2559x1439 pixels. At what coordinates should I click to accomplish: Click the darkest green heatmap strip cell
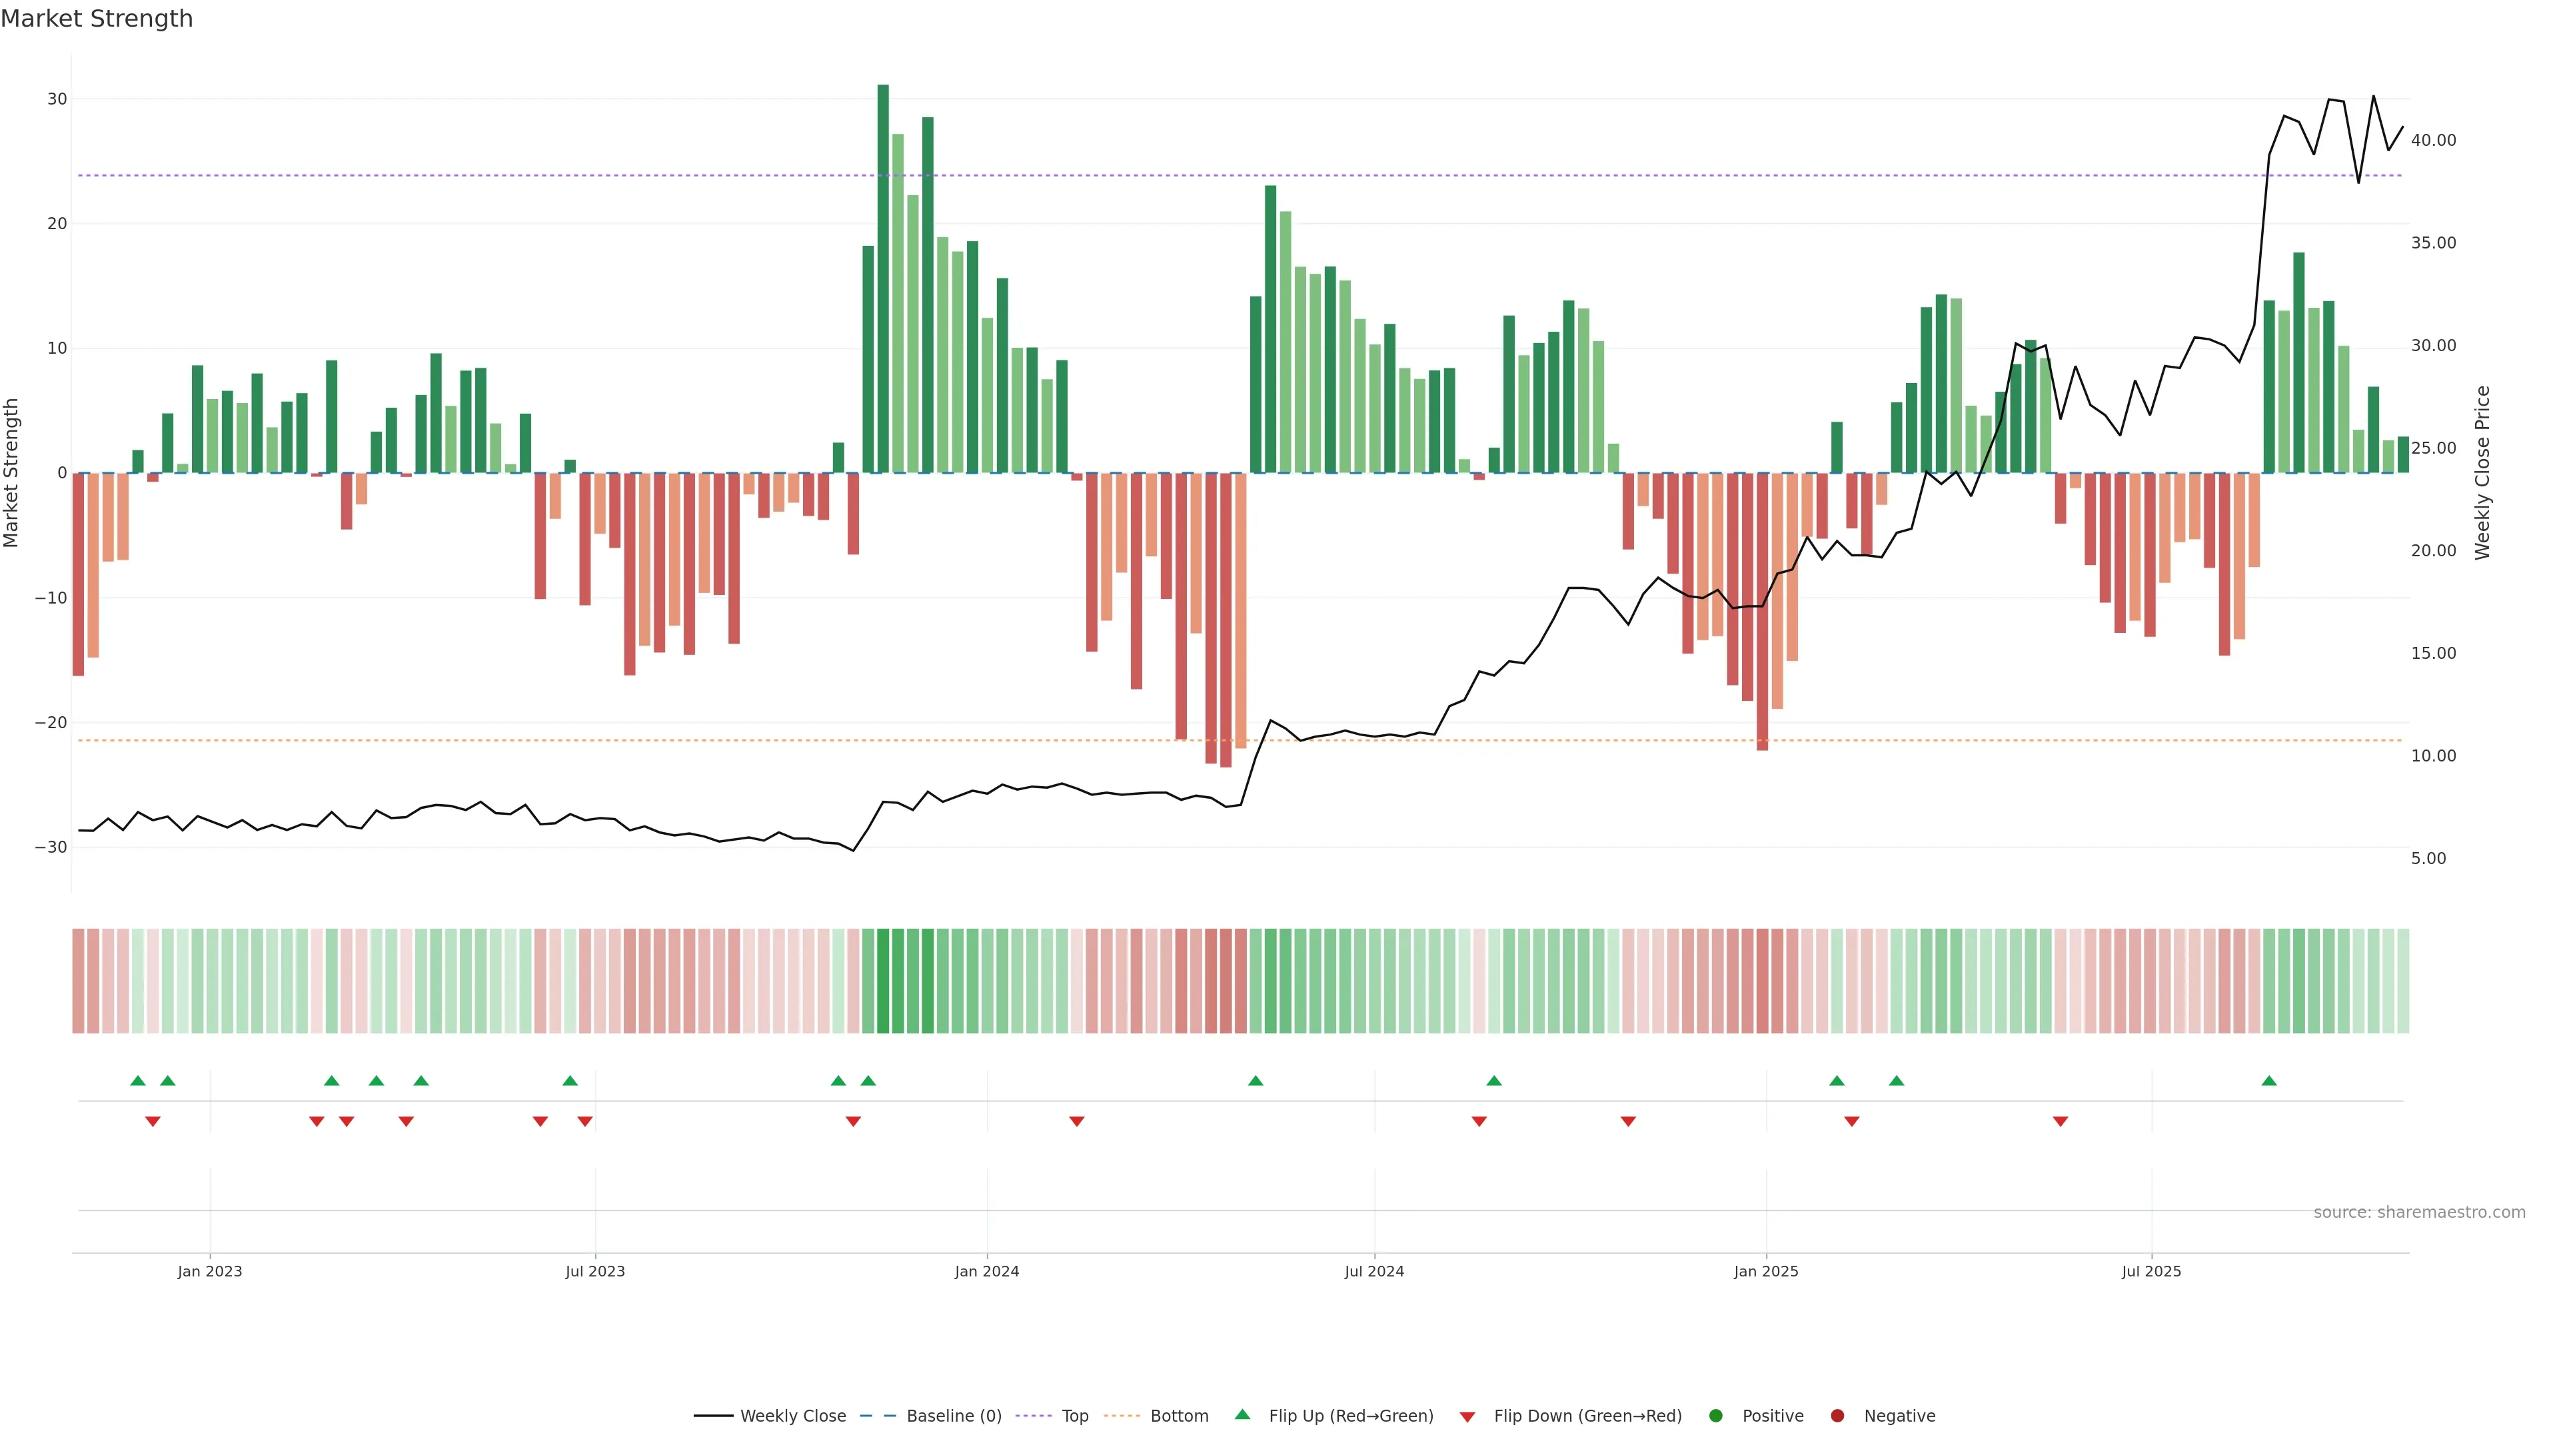(x=883, y=981)
